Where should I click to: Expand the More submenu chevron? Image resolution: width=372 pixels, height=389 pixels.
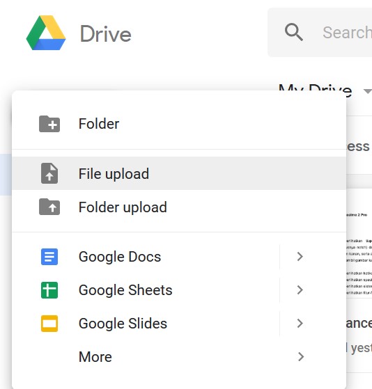pos(300,357)
